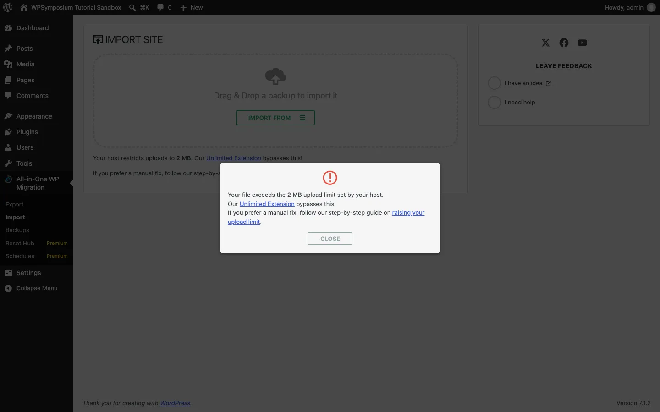Click the Media library icon
This screenshot has width=660, height=412.
tap(8, 64)
